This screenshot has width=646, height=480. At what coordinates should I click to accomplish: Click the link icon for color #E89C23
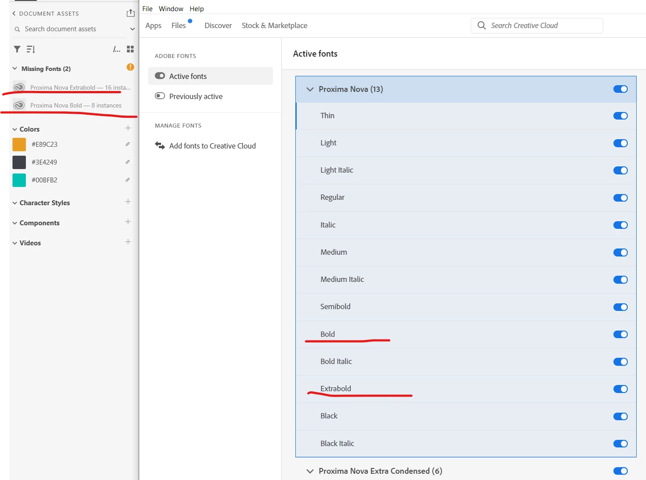(128, 144)
